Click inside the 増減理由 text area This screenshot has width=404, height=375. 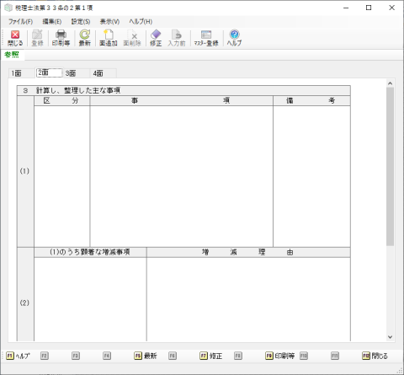pyautogui.click(x=248, y=299)
